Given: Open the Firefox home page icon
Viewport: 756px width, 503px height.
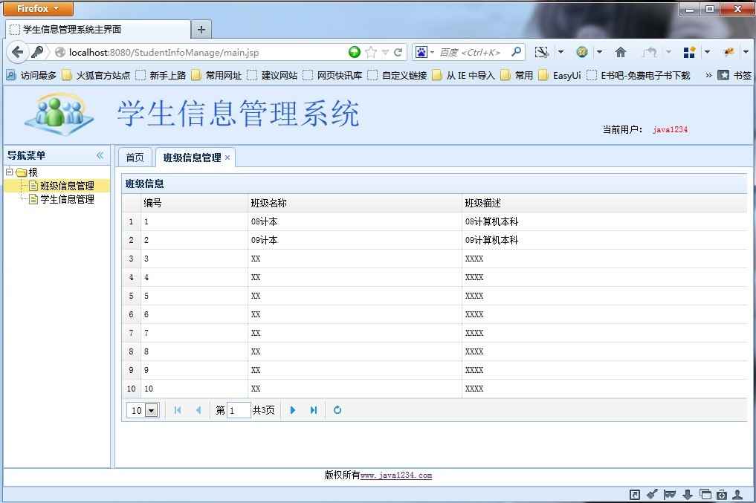Looking at the screenshot, I should pyautogui.click(x=621, y=52).
